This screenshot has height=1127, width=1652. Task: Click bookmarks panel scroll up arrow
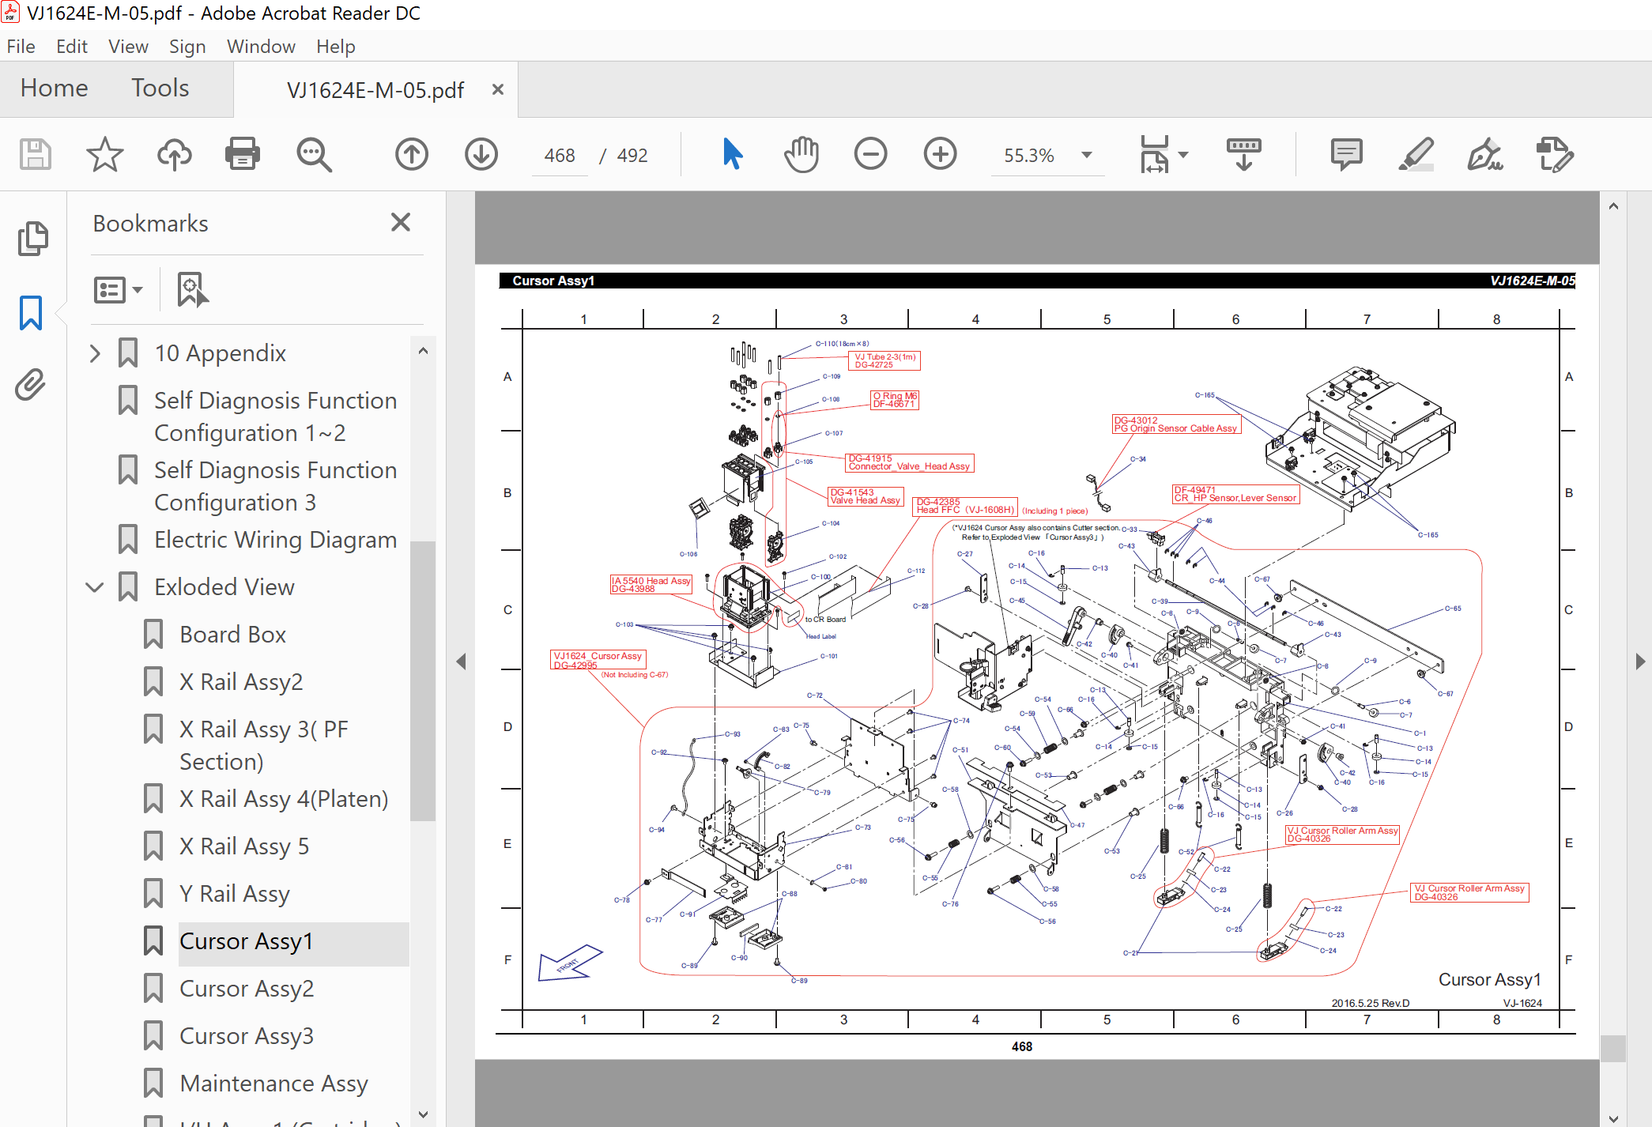423,351
